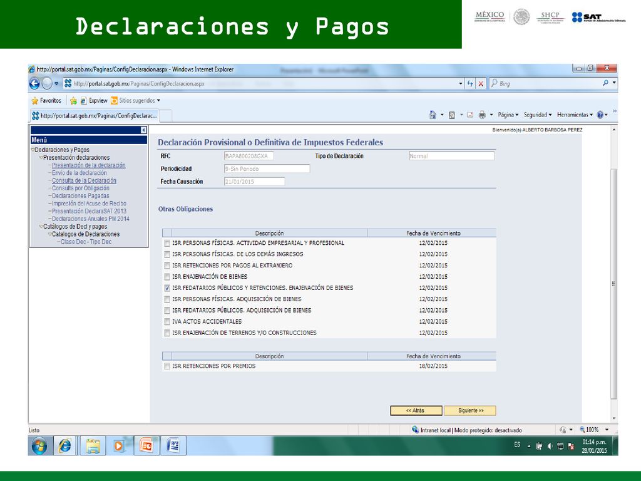Select Impresión del Acuse de Recibo

coord(89,204)
